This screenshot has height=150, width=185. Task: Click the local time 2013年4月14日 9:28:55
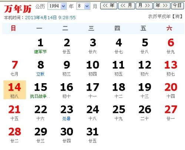point(50,17)
